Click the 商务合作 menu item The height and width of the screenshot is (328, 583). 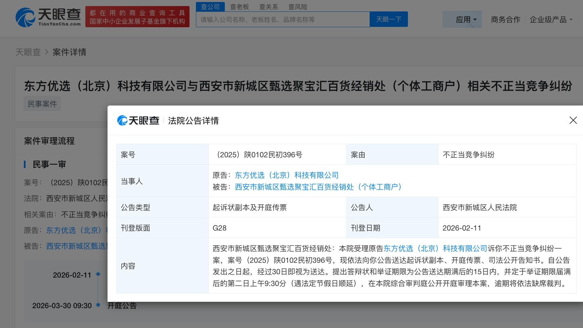pyautogui.click(x=505, y=20)
